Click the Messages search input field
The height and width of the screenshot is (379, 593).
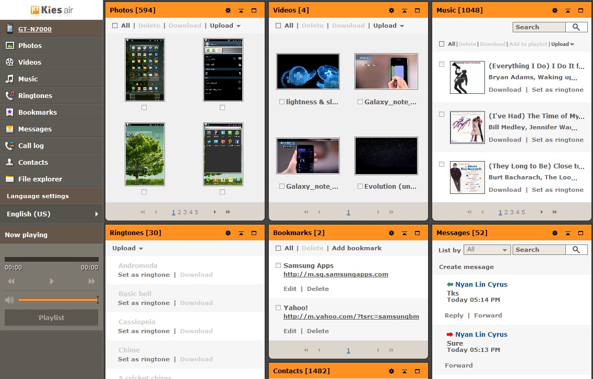[539, 249]
